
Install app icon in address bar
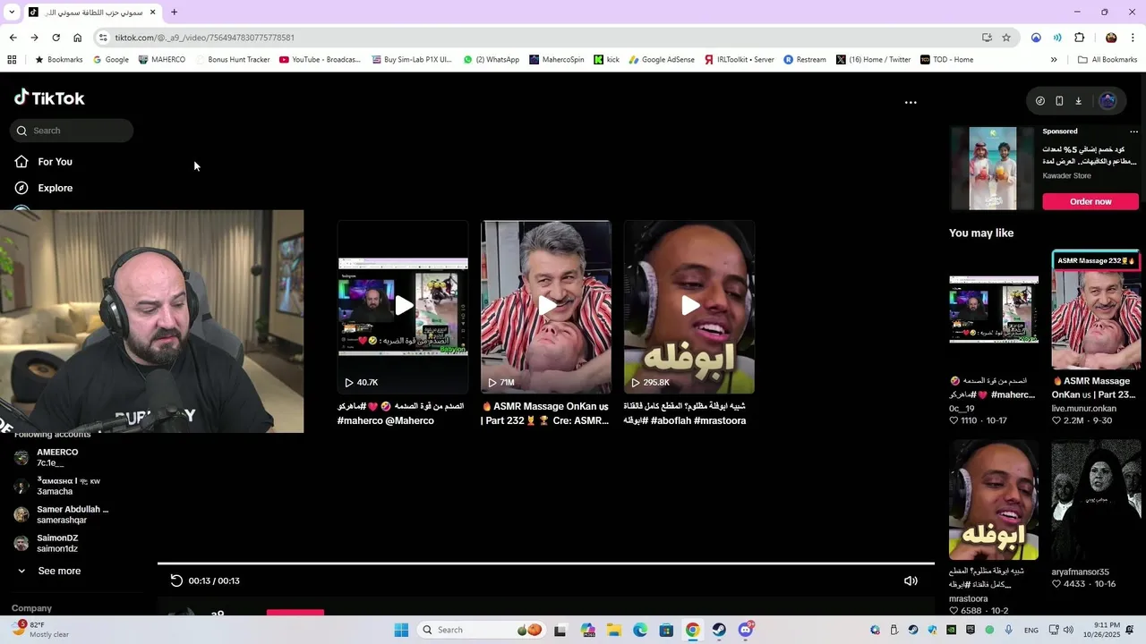[x=987, y=38]
